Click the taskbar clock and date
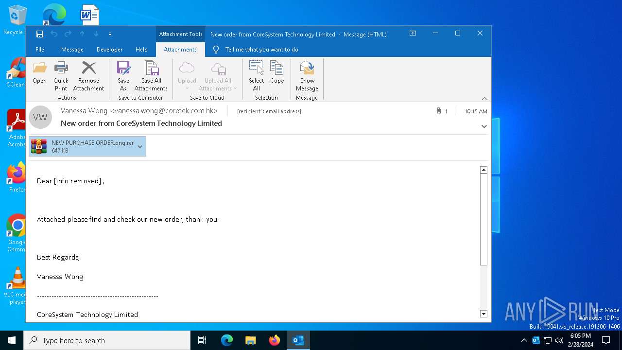Viewport: 622px width, 350px height. coord(581,340)
